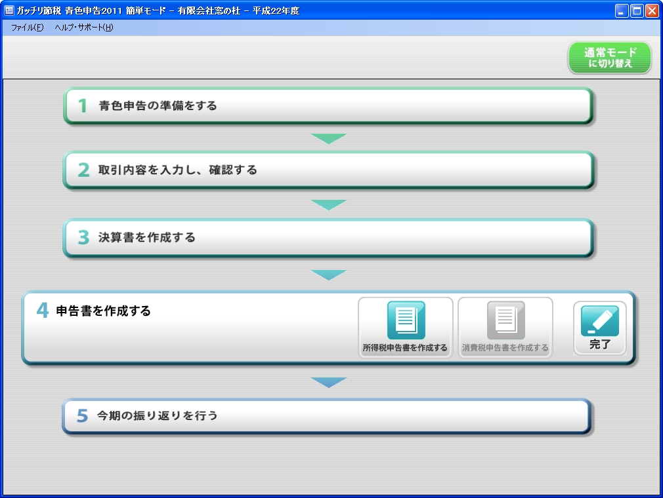Screen dimensions: 663x498
Task: Click the arrow between steps 1 and 2
Action: 327,138
